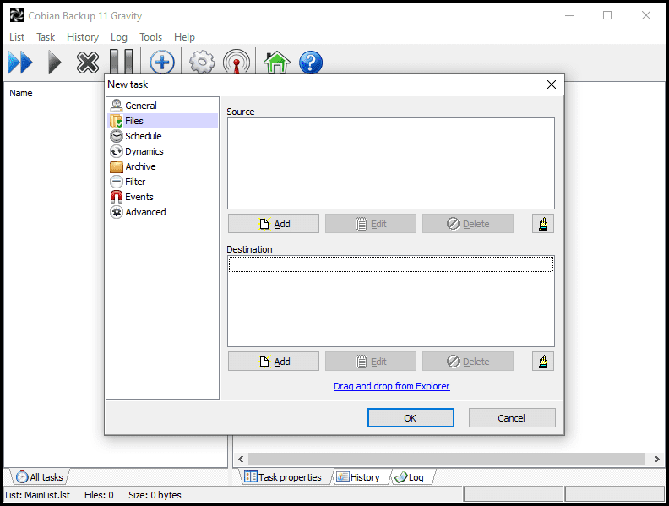This screenshot has width=669, height=506.
Task: Add a source item
Action: (274, 224)
